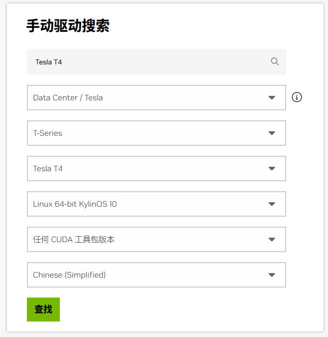Expand the KylinOS operating system arrow
This screenshot has height=337, width=328.
(272, 204)
